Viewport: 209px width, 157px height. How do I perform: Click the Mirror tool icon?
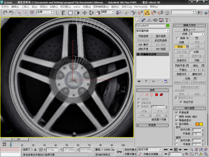pos(200,13)
